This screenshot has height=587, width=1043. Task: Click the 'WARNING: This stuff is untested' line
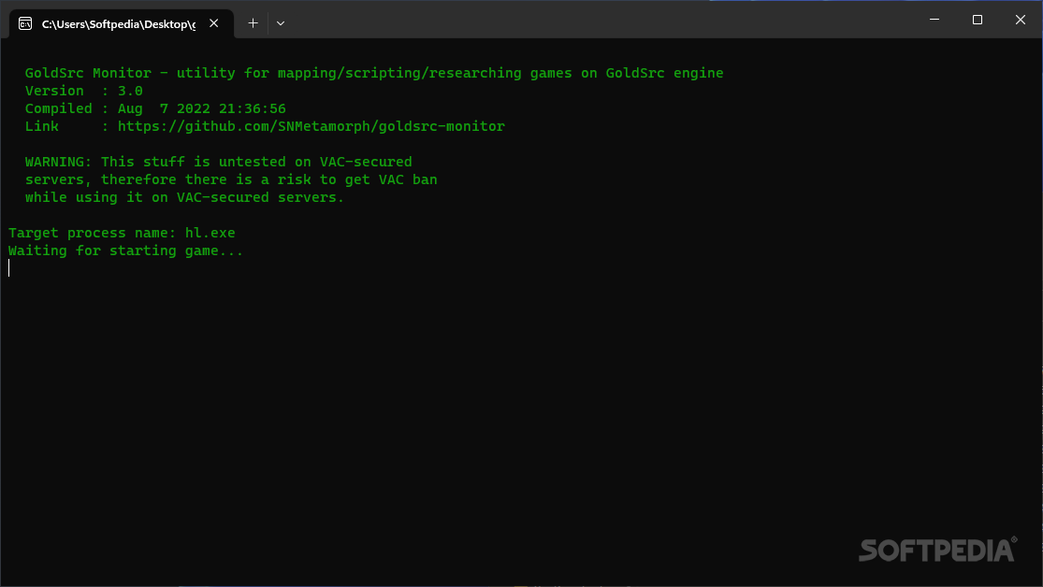tap(218, 162)
